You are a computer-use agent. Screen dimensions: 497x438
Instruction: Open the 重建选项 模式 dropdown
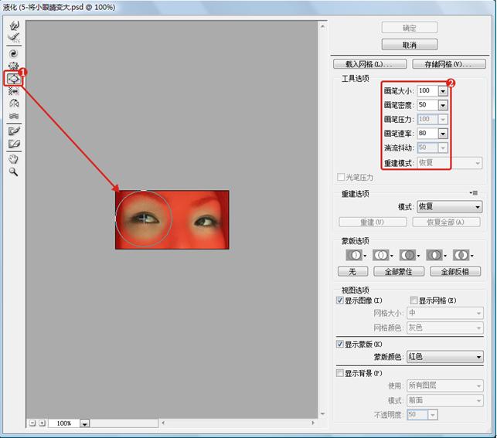(x=478, y=207)
